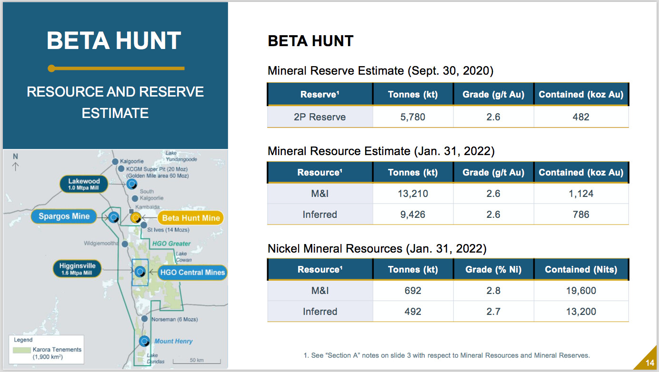Click the RESOURCE AND RESERVE ESTIMATE subtitle
The height and width of the screenshot is (372, 659).
tap(115, 102)
